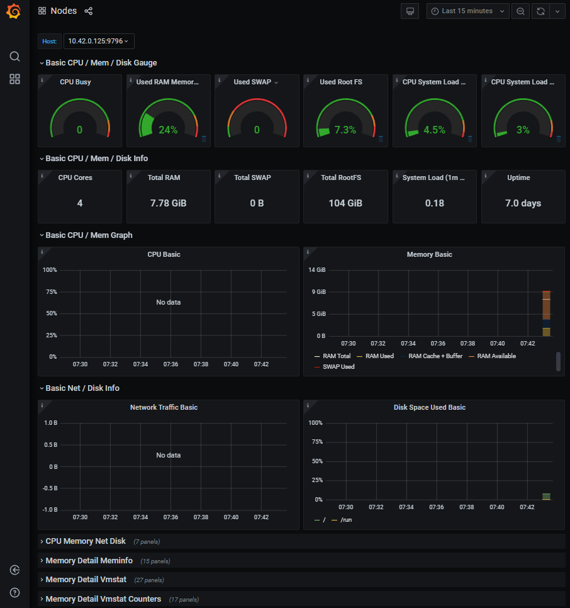
Task: Open the refresh interval dropdown arrow
Action: click(x=557, y=11)
